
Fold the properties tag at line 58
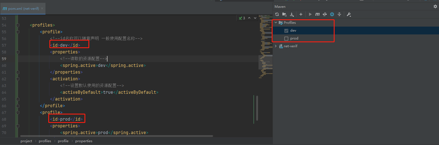pyautogui.click(x=18, y=52)
